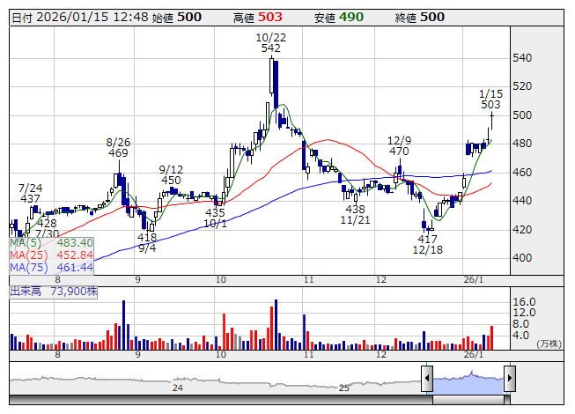Click the 10/1 435 low label
Viewport: 575px width, 414px height.
(x=215, y=218)
